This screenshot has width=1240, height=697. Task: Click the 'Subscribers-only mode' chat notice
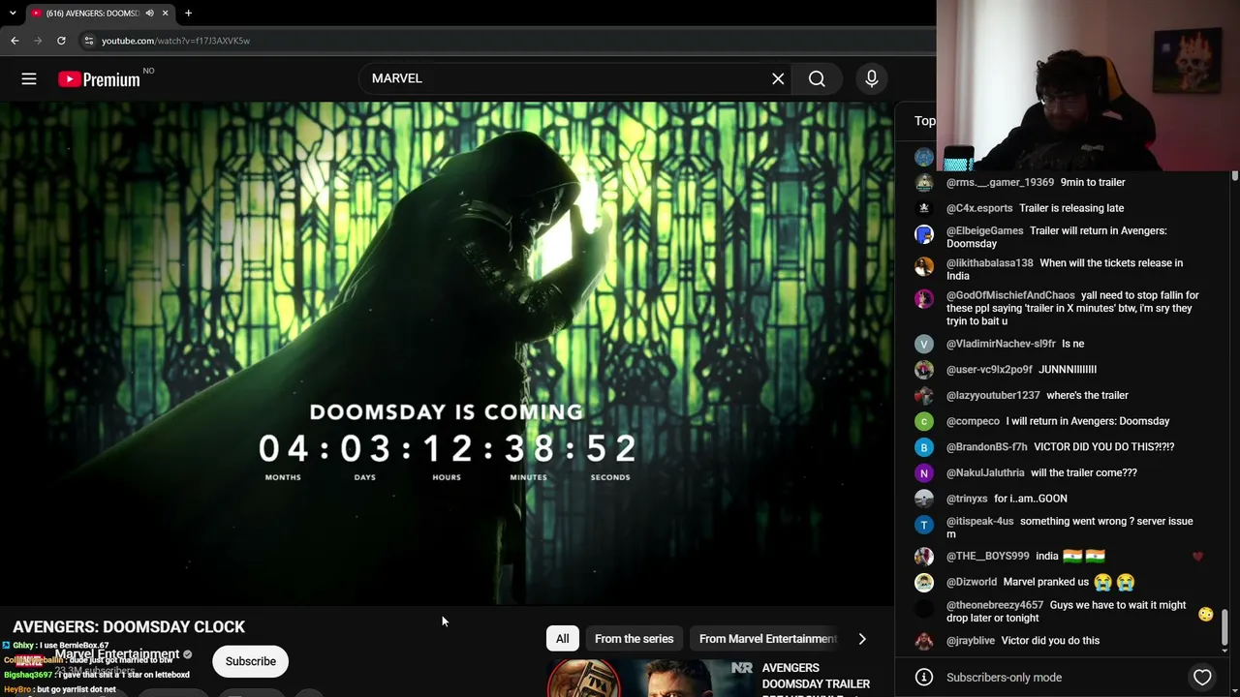tap(1004, 678)
